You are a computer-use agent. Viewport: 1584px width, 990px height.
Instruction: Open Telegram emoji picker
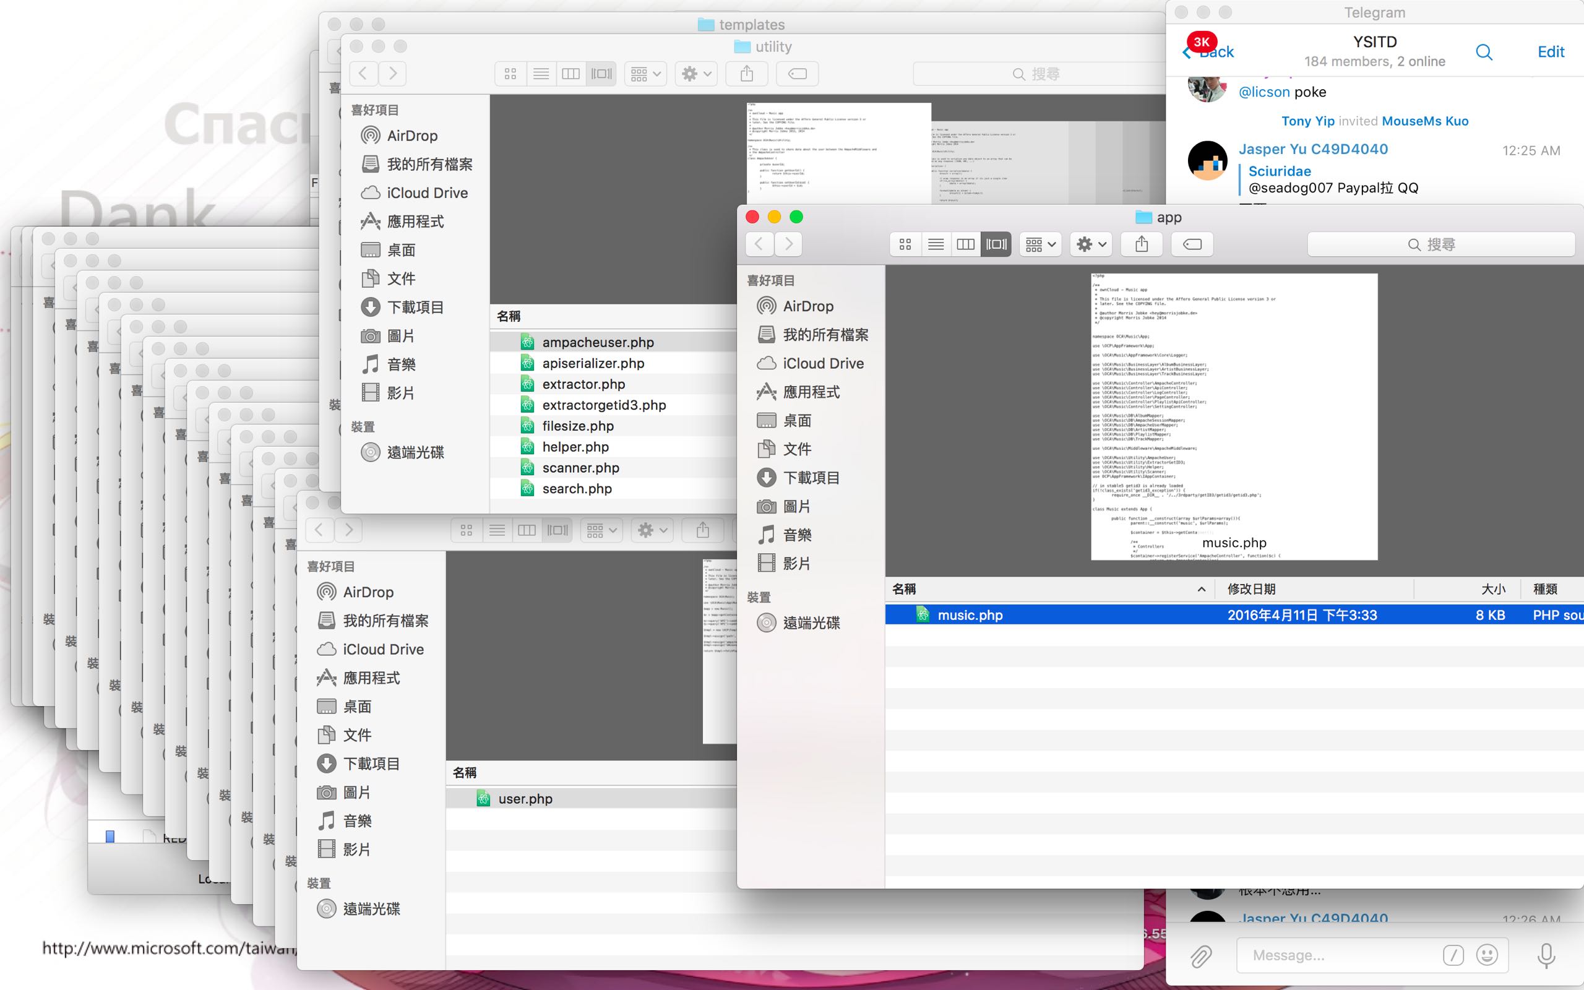click(1487, 955)
